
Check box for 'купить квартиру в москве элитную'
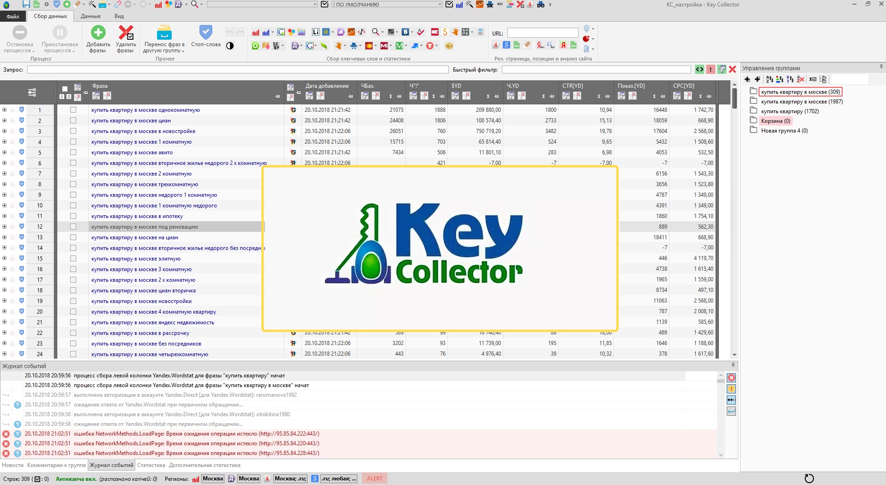pos(73,259)
